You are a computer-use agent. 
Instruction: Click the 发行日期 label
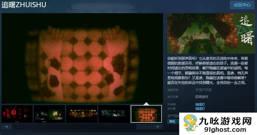pyautogui.click(x=173, y=97)
